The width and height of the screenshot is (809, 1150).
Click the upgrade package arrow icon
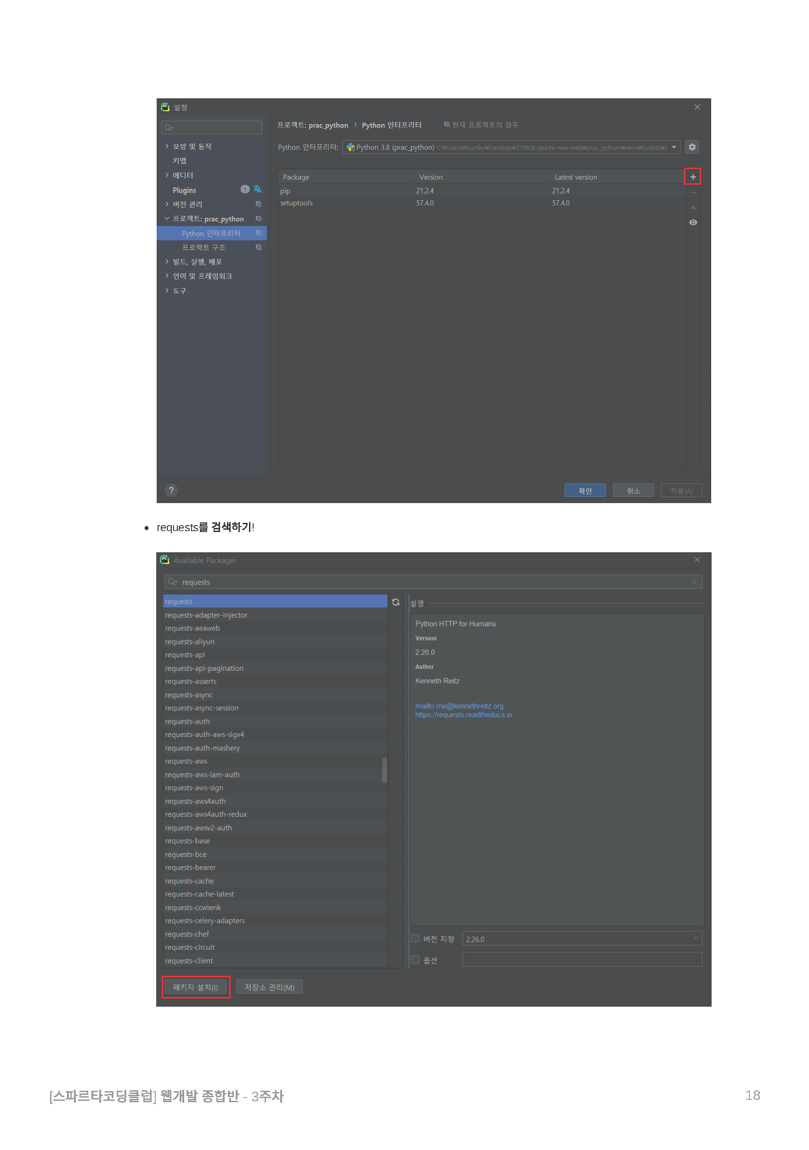point(693,207)
